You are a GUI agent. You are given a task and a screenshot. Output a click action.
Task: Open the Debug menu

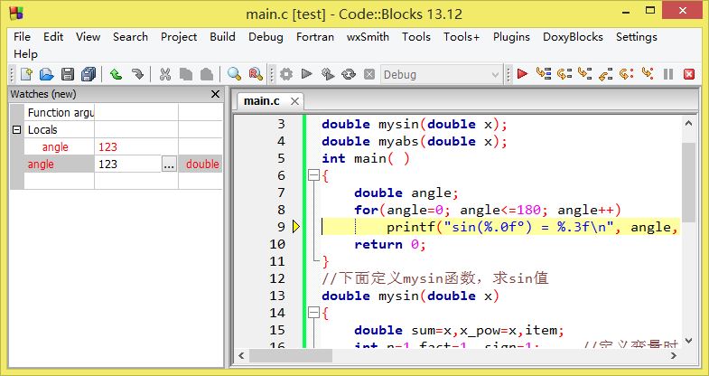266,37
